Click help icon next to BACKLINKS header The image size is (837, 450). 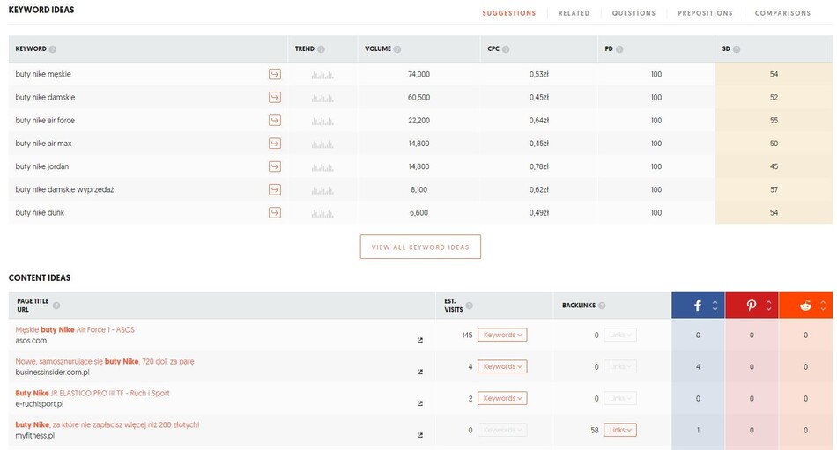600,306
